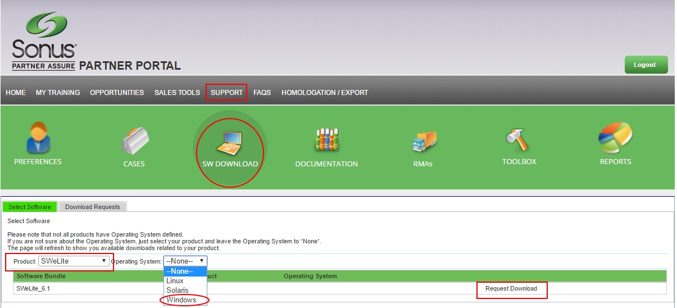Click the Request Download link
Screen dimensions: 677x308
coord(511,289)
